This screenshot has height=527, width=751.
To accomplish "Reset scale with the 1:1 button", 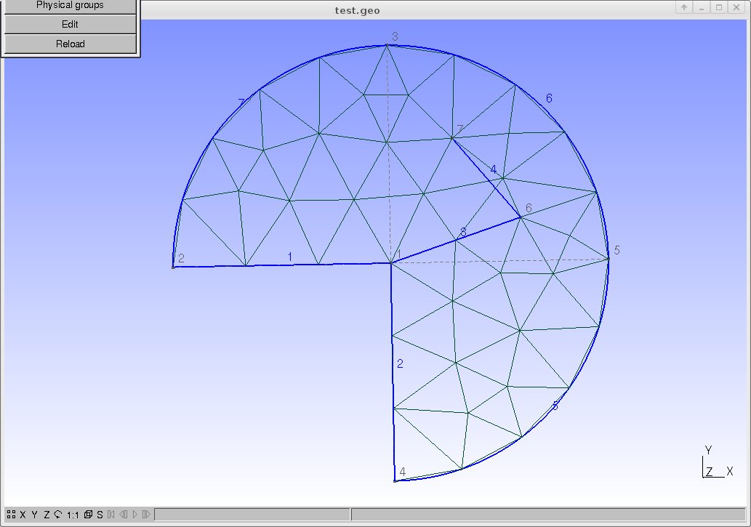I will point(73,515).
